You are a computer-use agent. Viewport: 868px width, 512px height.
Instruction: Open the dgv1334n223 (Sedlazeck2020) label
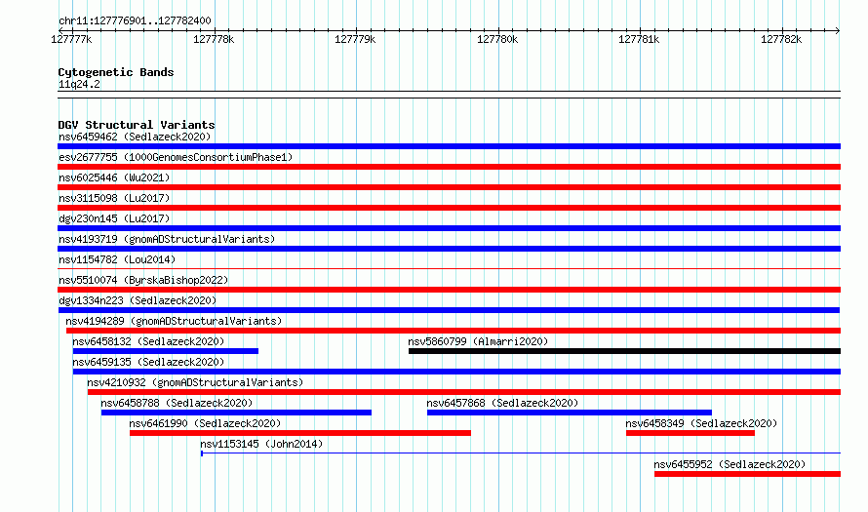pos(138,300)
